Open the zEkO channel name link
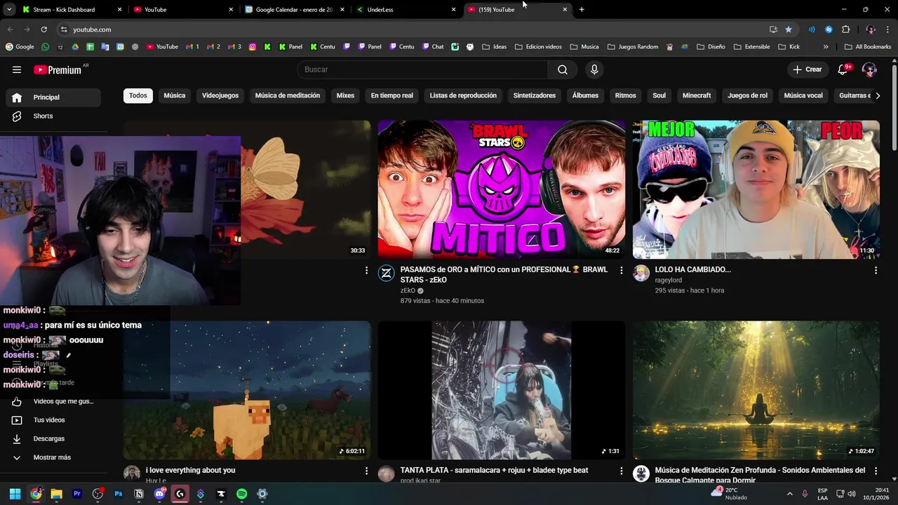898x505 pixels. (408, 290)
